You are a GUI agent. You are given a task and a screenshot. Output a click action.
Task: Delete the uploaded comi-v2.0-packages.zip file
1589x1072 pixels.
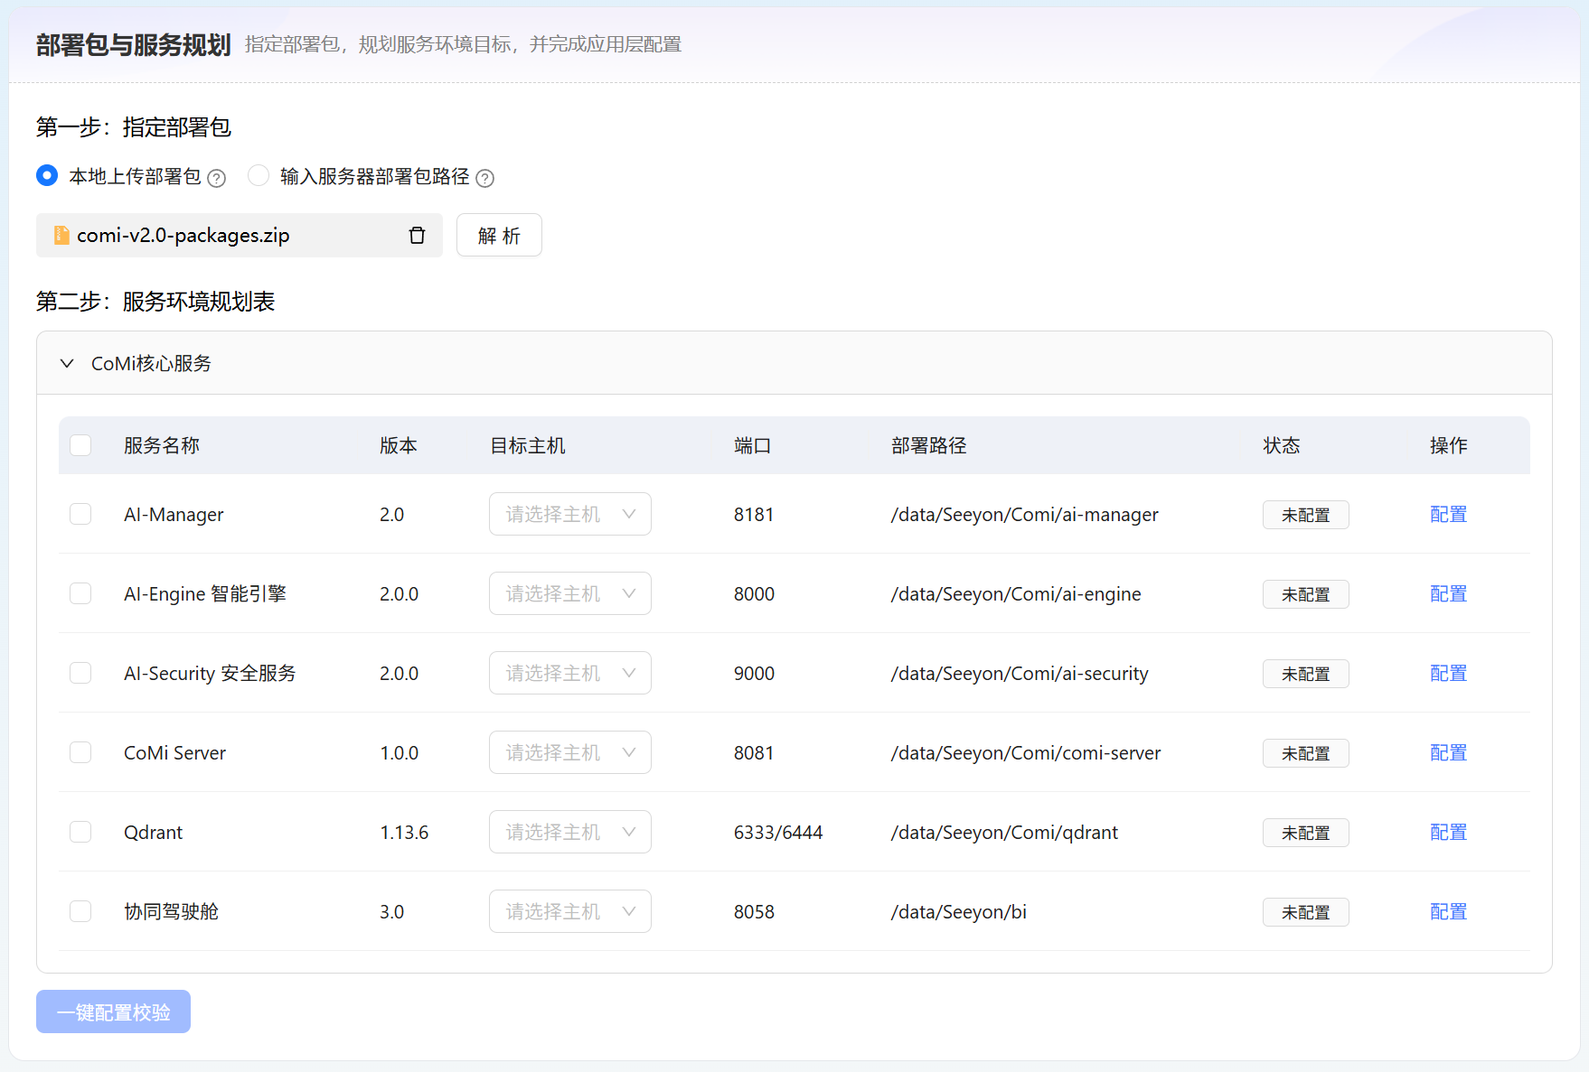point(417,236)
